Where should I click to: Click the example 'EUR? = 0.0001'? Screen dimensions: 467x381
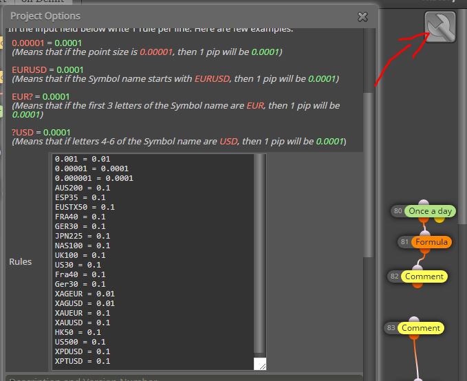pyautogui.click(x=41, y=96)
